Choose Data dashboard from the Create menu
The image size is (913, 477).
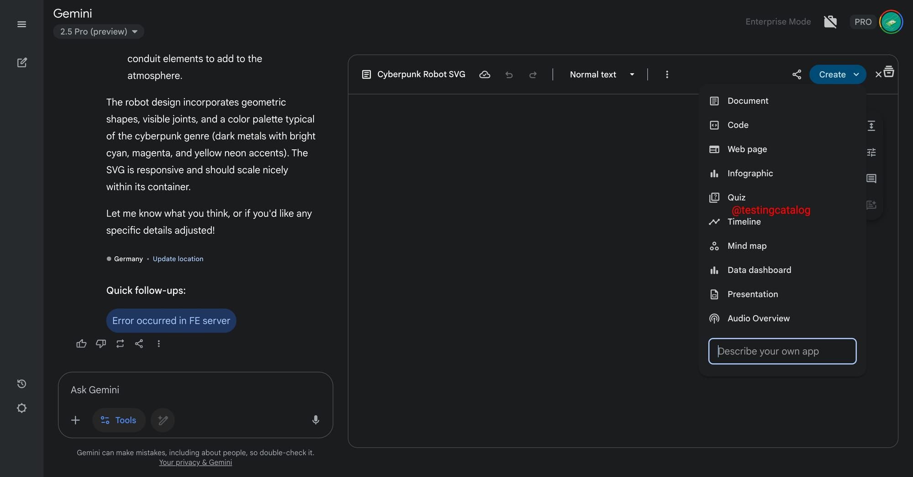[x=782, y=270]
